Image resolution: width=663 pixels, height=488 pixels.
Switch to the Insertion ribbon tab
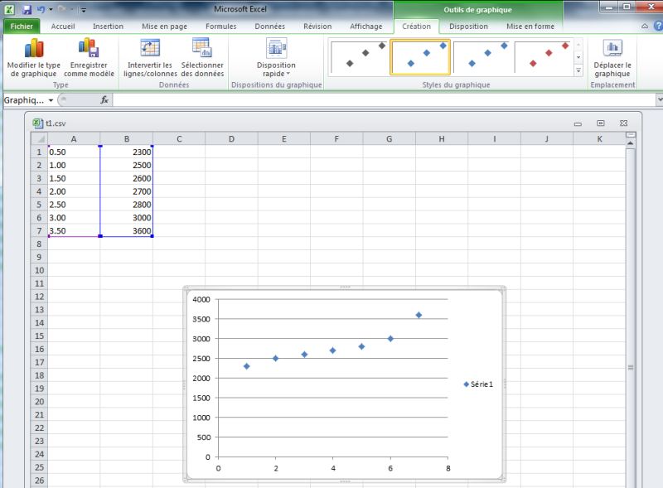pyautogui.click(x=108, y=26)
